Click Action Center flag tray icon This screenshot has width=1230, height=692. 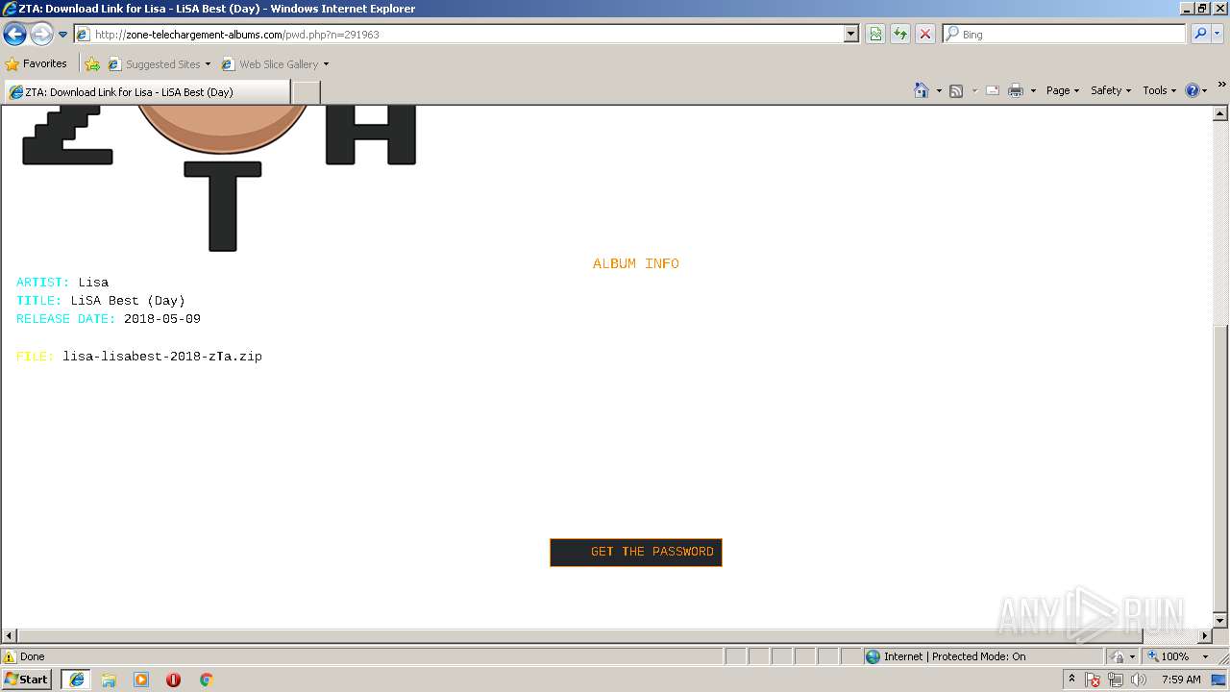click(x=1093, y=680)
